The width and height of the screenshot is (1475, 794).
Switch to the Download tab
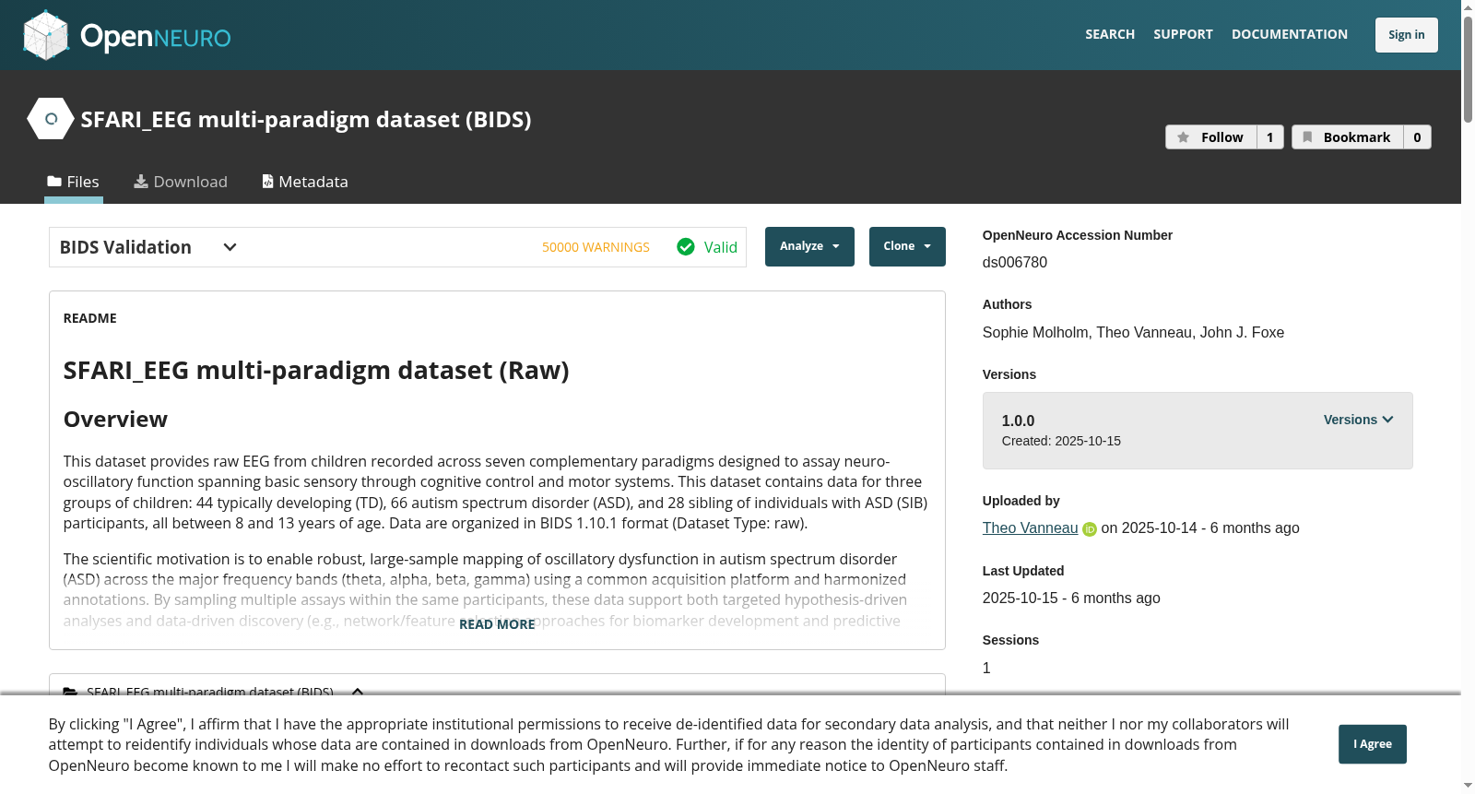pos(181,182)
